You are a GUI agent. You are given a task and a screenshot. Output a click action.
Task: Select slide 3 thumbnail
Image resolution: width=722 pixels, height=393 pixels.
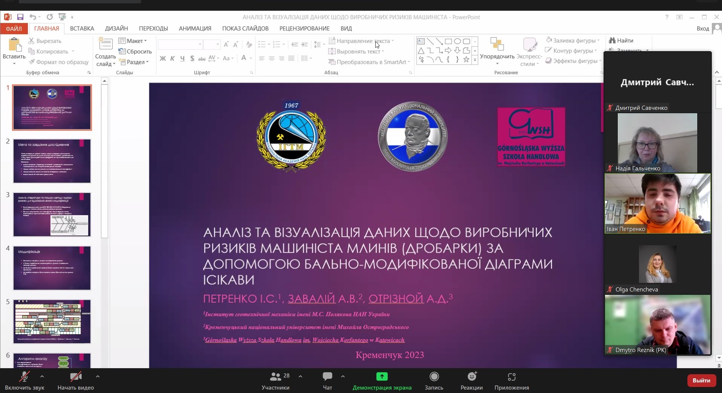pos(52,214)
